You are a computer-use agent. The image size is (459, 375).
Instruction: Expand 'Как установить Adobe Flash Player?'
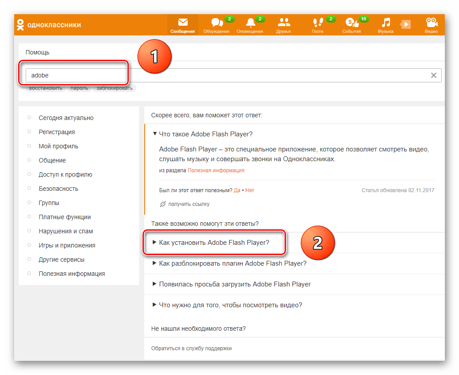pyautogui.click(x=214, y=242)
